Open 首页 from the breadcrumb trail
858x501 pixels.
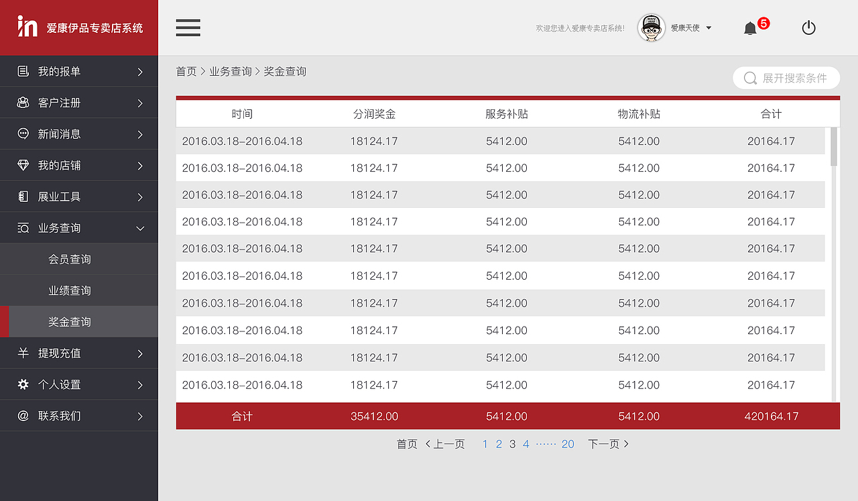tap(186, 70)
